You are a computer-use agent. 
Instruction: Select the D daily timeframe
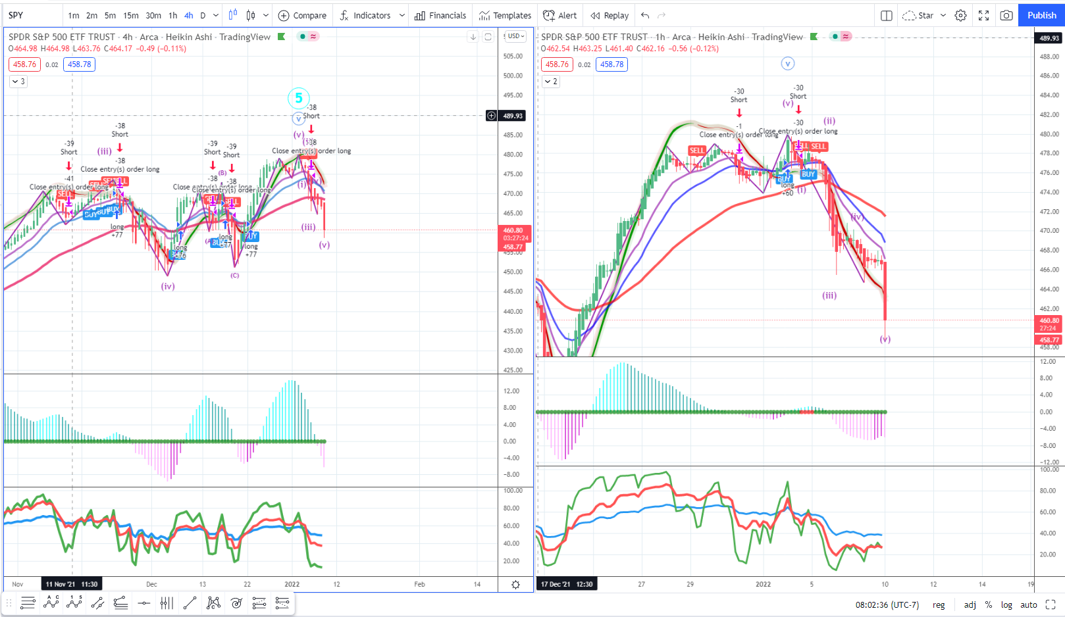(203, 15)
